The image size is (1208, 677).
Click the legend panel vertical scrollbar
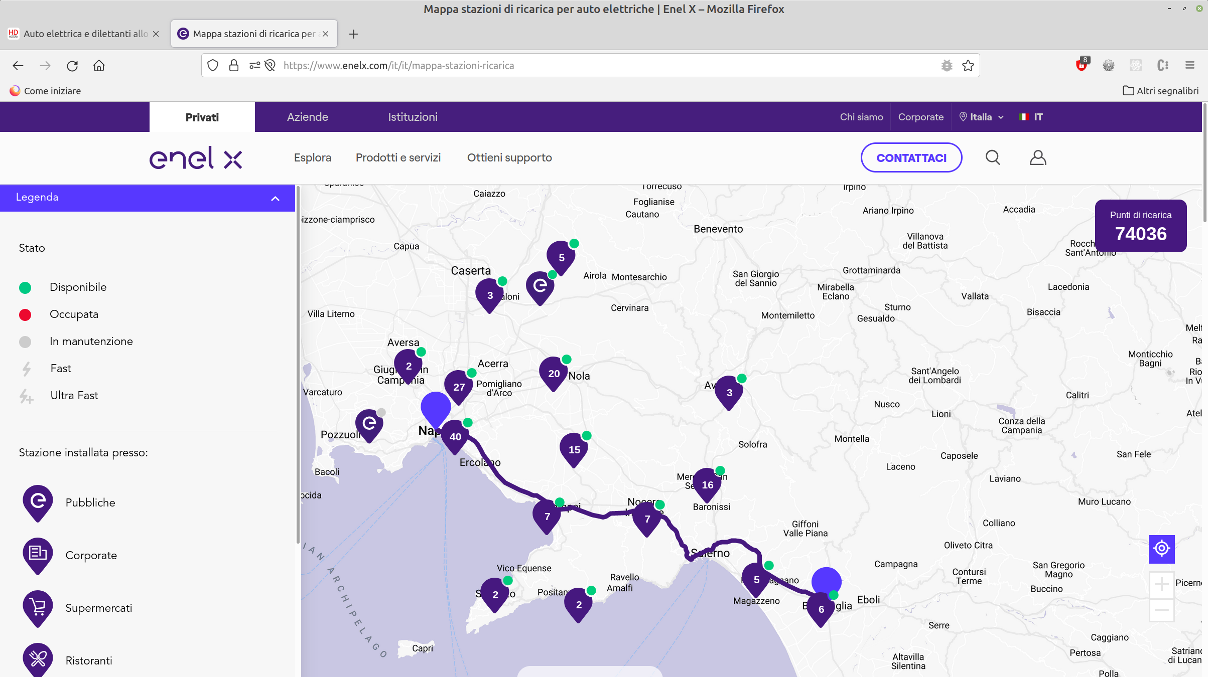click(x=298, y=365)
